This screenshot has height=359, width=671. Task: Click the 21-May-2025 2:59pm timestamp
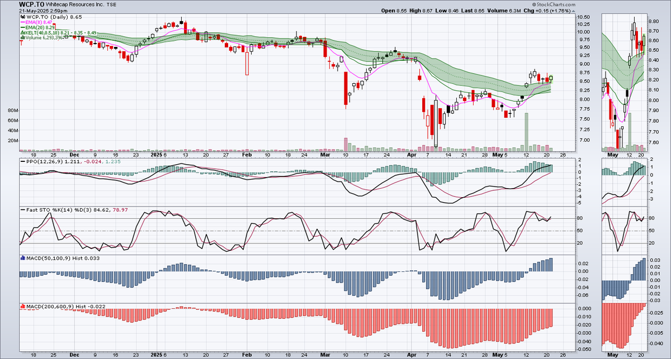point(42,11)
